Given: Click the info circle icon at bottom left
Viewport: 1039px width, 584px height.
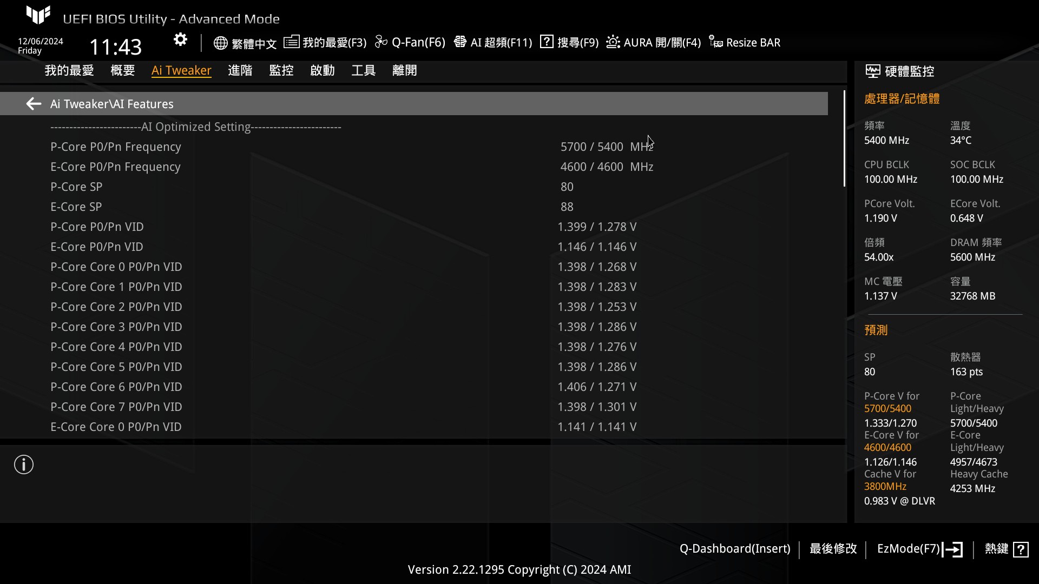Looking at the screenshot, I should pyautogui.click(x=24, y=464).
